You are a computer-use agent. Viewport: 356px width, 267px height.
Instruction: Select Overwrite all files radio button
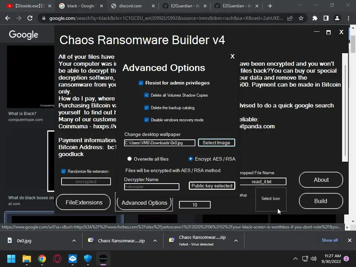pyautogui.click(x=129, y=159)
